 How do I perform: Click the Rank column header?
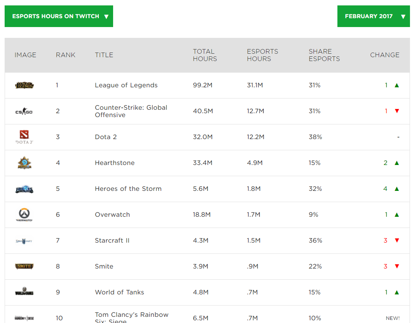pyautogui.click(x=66, y=55)
